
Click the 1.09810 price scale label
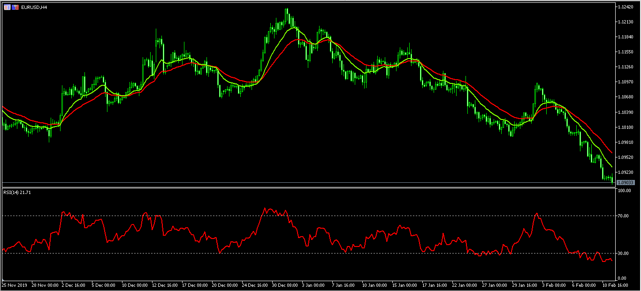point(626,142)
